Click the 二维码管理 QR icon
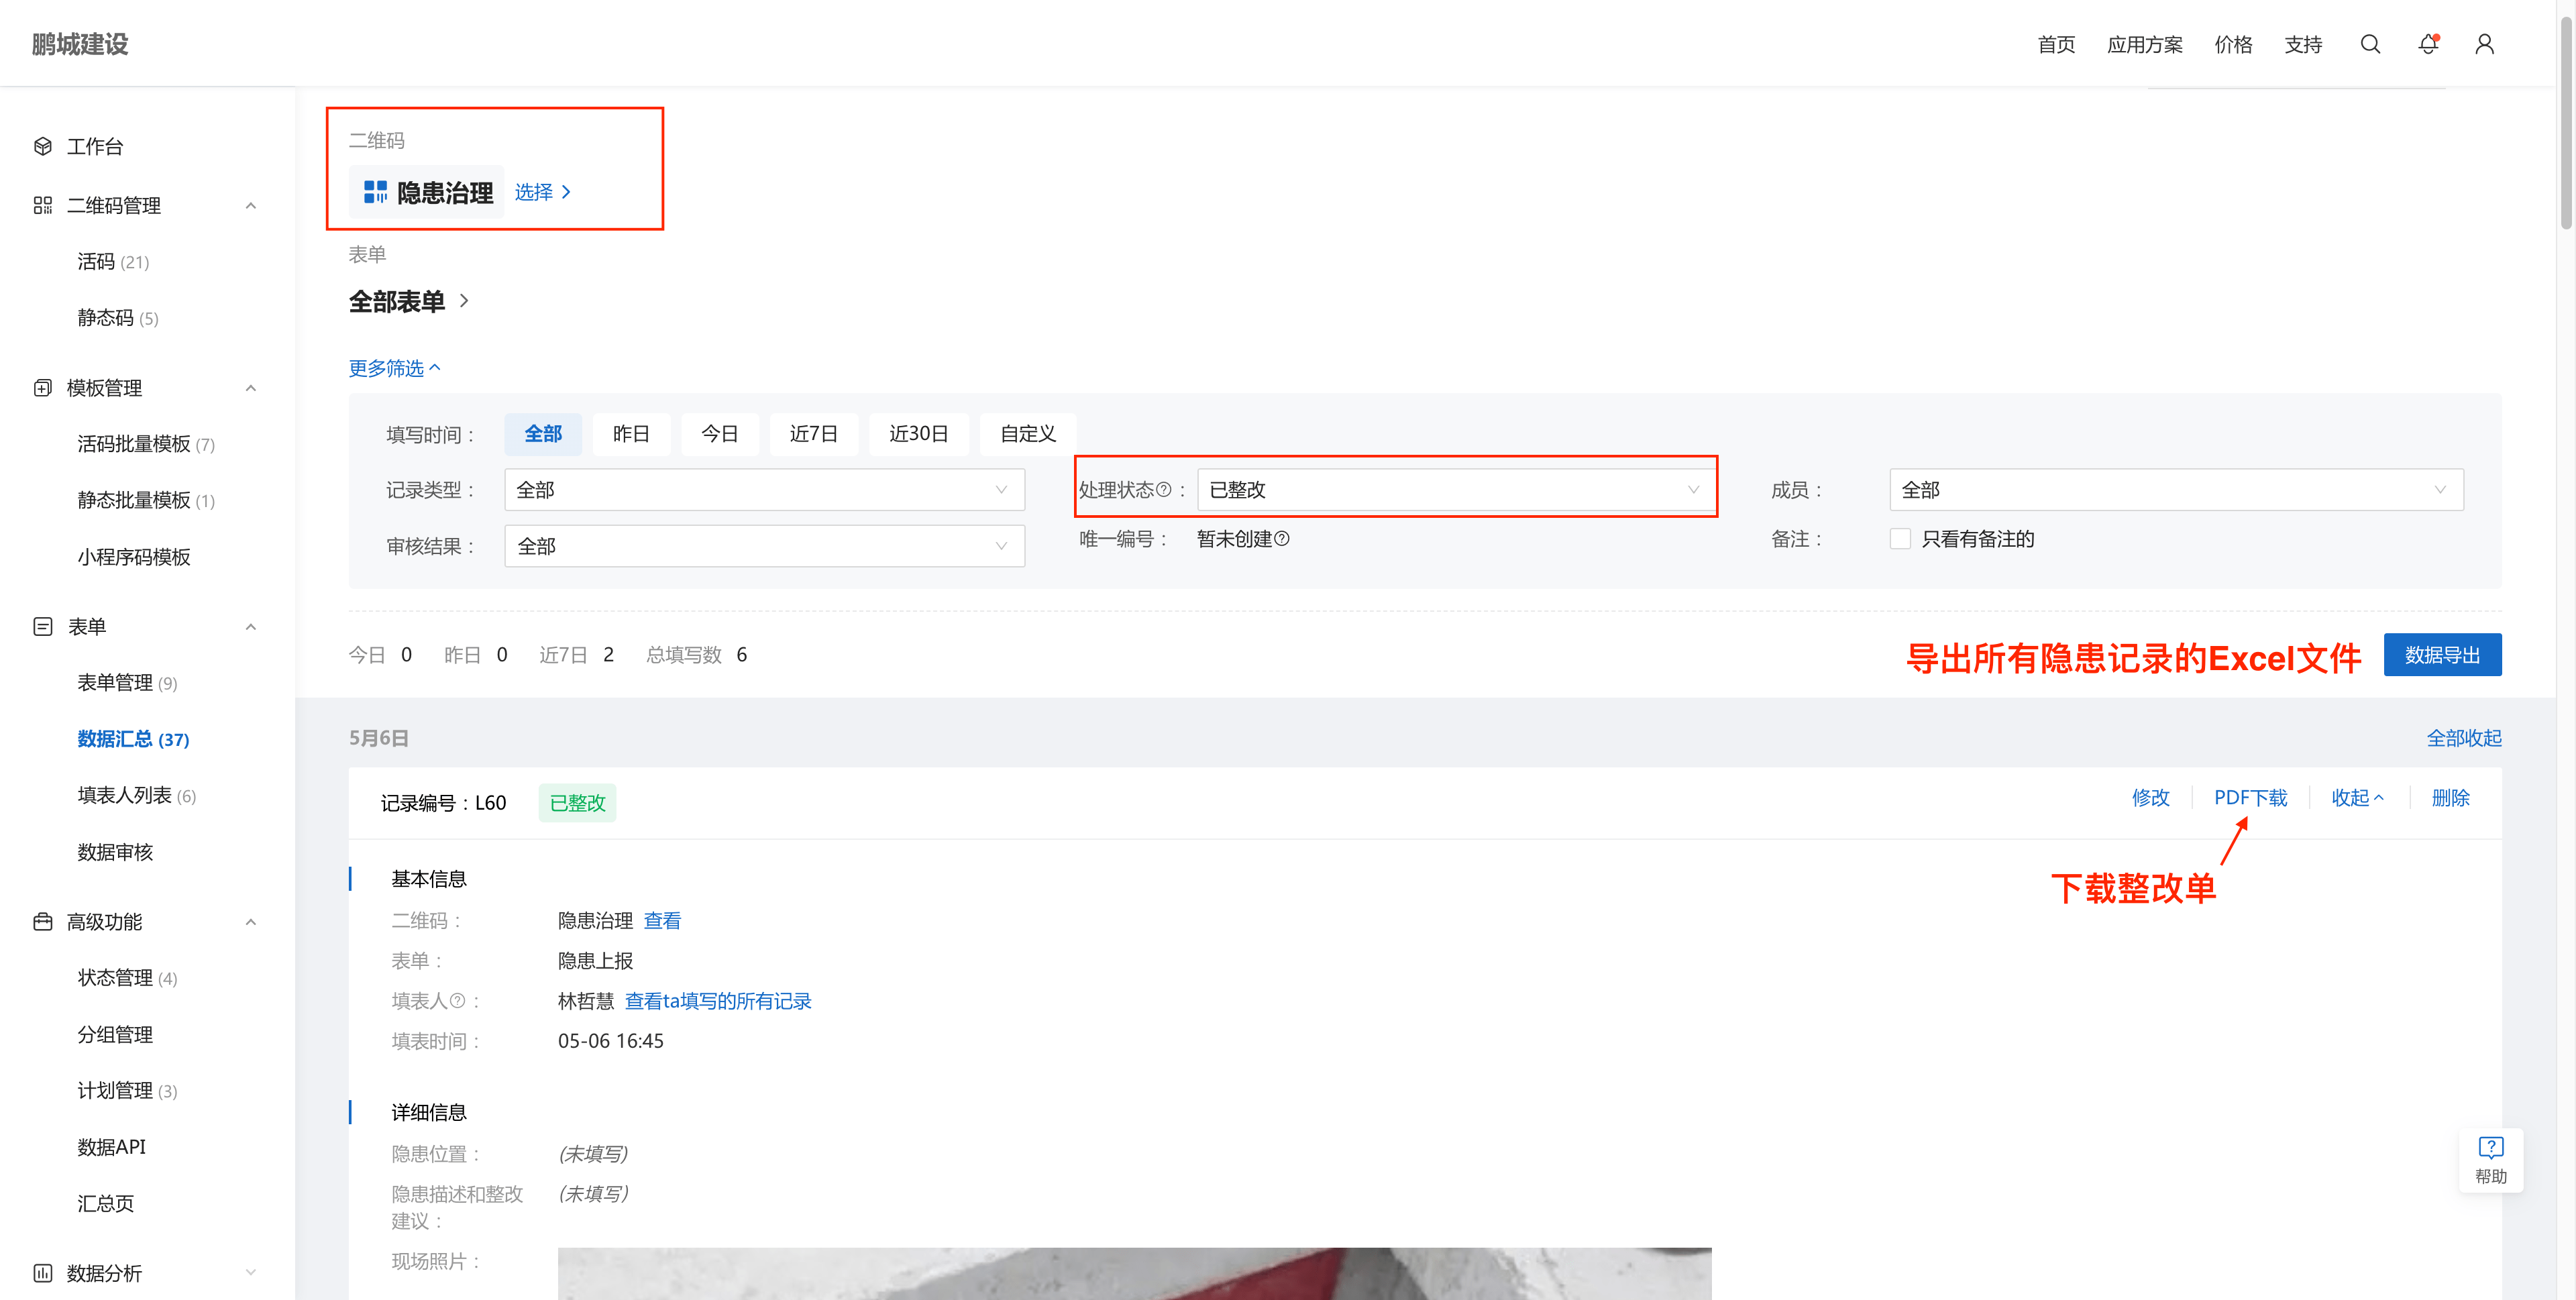Screen dimensions: 2576x1300 [x=42, y=205]
